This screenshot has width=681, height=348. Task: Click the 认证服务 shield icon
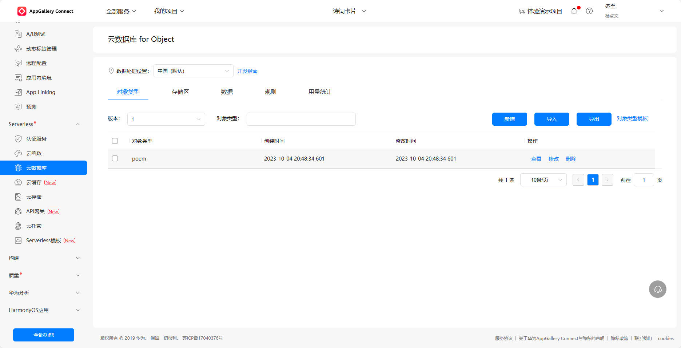click(x=18, y=139)
